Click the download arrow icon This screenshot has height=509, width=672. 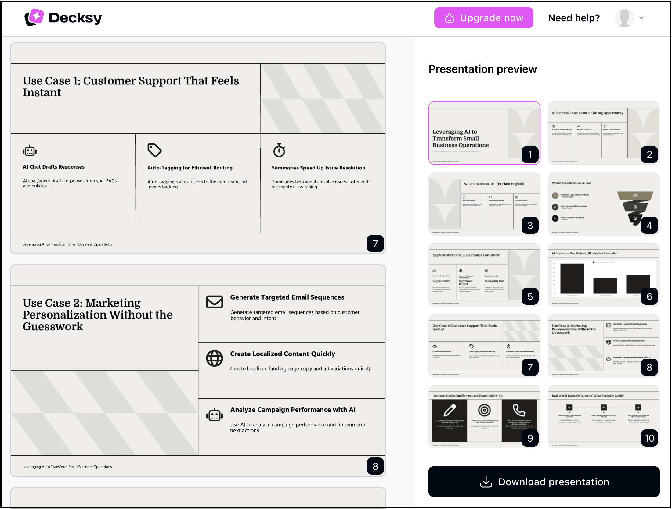coord(486,482)
